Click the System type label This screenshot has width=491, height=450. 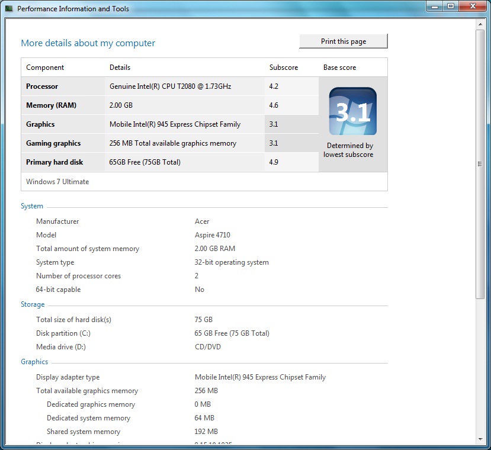click(55, 262)
